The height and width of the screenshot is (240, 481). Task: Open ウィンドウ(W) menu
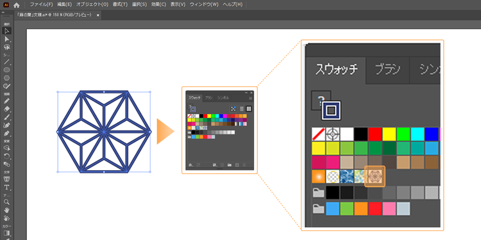(205, 4)
